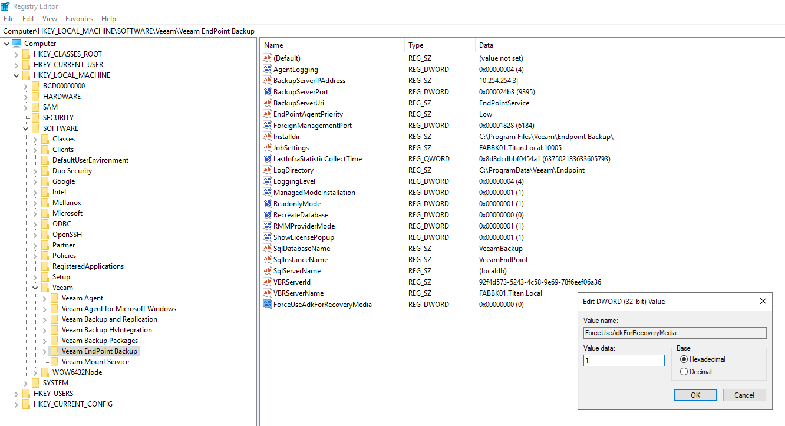This screenshot has width=785, height=426.
Task: Confirm the DWORD edit with OK
Action: (x=695, y=395)
